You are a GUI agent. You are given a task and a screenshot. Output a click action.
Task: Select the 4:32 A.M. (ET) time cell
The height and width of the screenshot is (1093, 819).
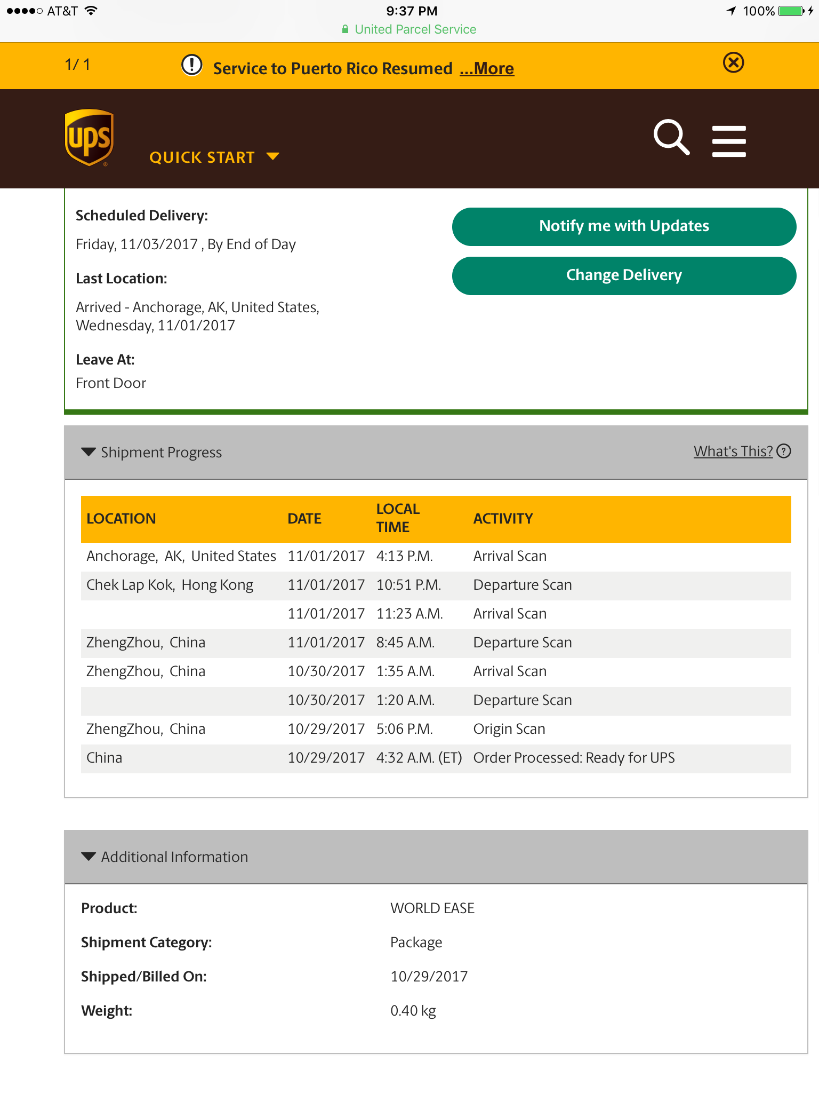click(419, 758)
